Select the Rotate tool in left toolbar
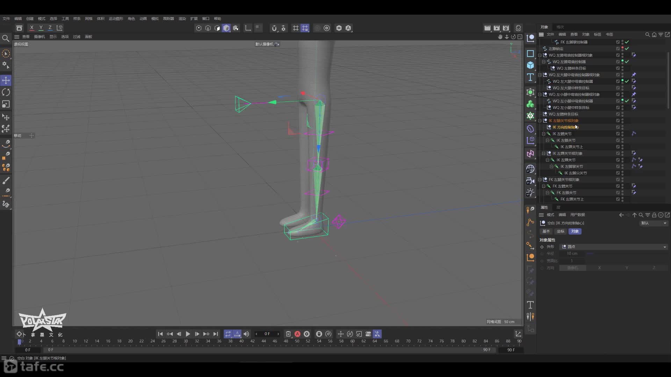This screenshot has width=671, height=377. point(6,92)
